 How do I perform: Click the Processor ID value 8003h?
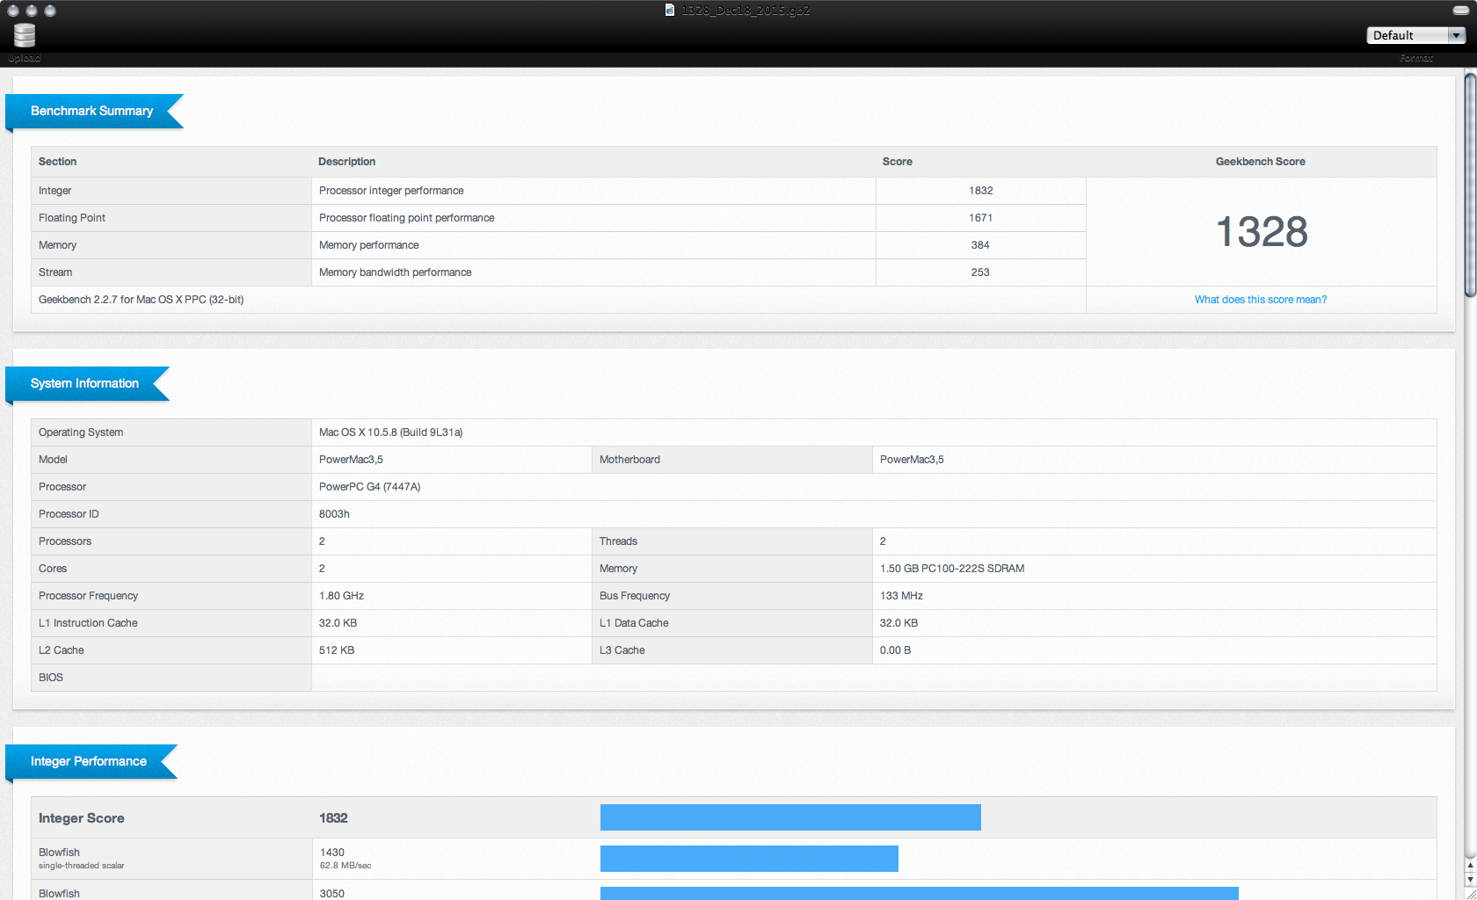tap(334, 514)
